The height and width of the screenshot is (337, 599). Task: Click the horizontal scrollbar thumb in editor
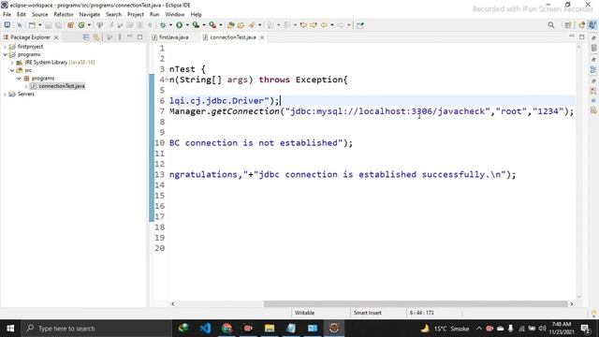416,303
